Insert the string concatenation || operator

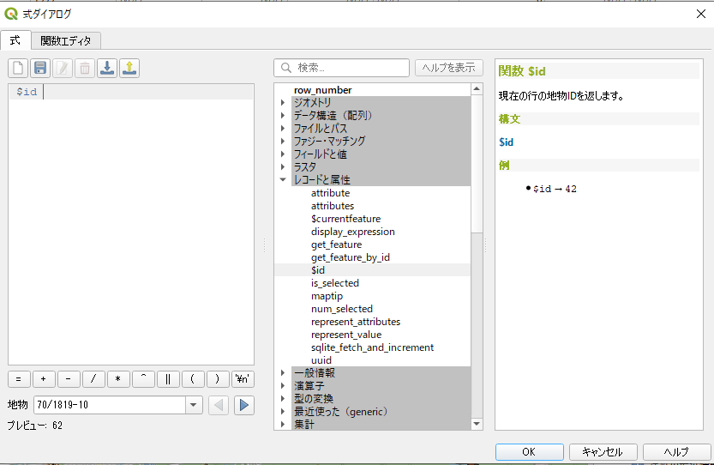click(169, 378)
